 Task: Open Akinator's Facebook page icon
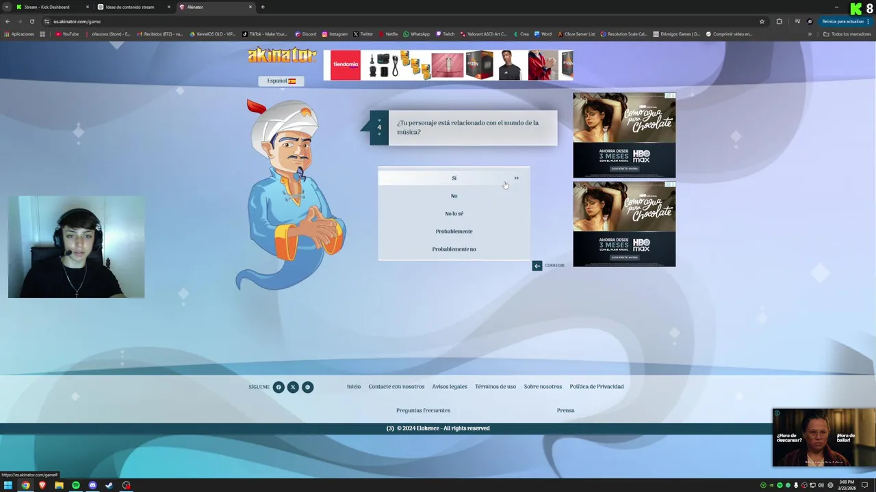pyautogui.click(x=279, y=387)
